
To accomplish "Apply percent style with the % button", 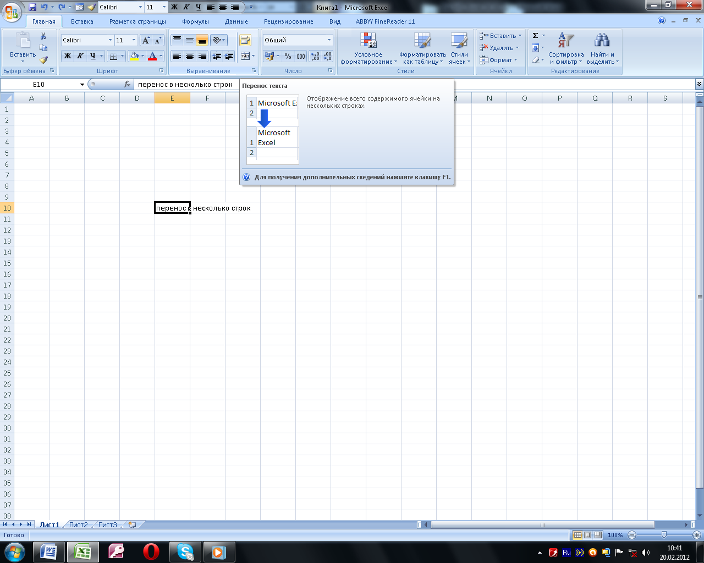I will (x=288, y=56).
